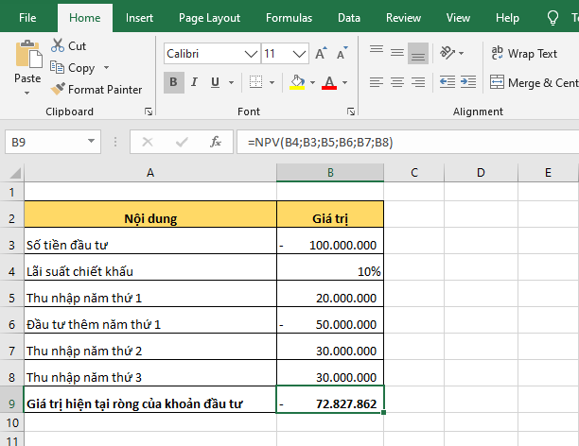This screenshot has width=579, height=446.
Task: Click the Increase Font Size icon
Action: (321, 54)
